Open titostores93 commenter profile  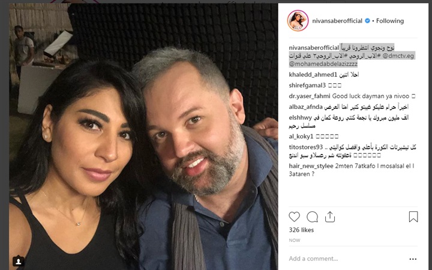[x=305, y=147]
